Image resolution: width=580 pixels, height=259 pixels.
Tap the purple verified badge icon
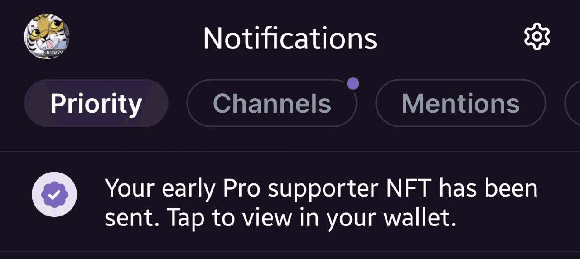pos(54,195)
